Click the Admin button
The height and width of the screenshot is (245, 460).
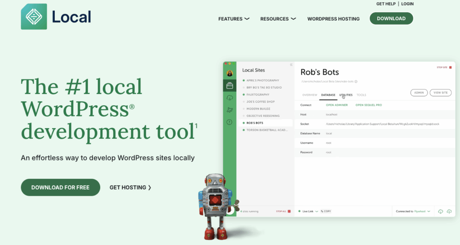tap(419, 93)
